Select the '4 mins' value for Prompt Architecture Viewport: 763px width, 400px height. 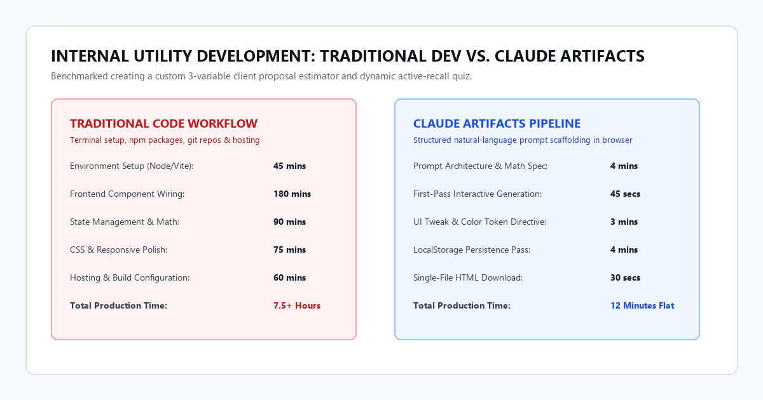[x=624, y=166]
